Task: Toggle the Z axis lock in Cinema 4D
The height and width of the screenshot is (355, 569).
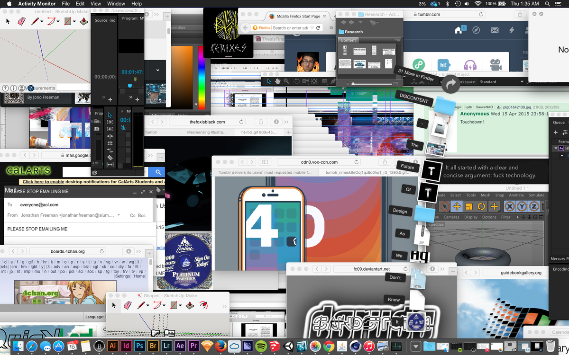Action: click(533, 206)
